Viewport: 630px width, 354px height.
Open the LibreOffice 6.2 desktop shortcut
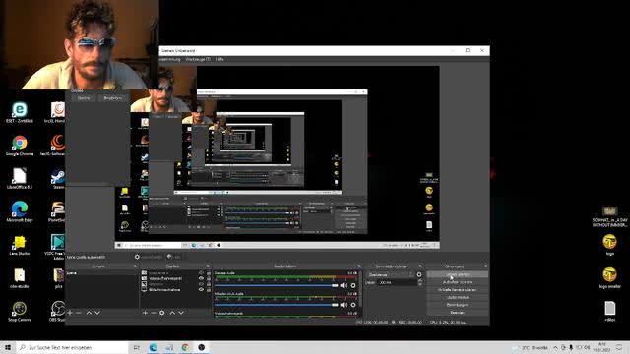pos(20,179)
